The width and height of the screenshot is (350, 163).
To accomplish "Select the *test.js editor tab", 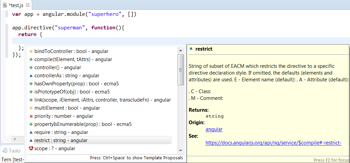I will coord(16,5).
